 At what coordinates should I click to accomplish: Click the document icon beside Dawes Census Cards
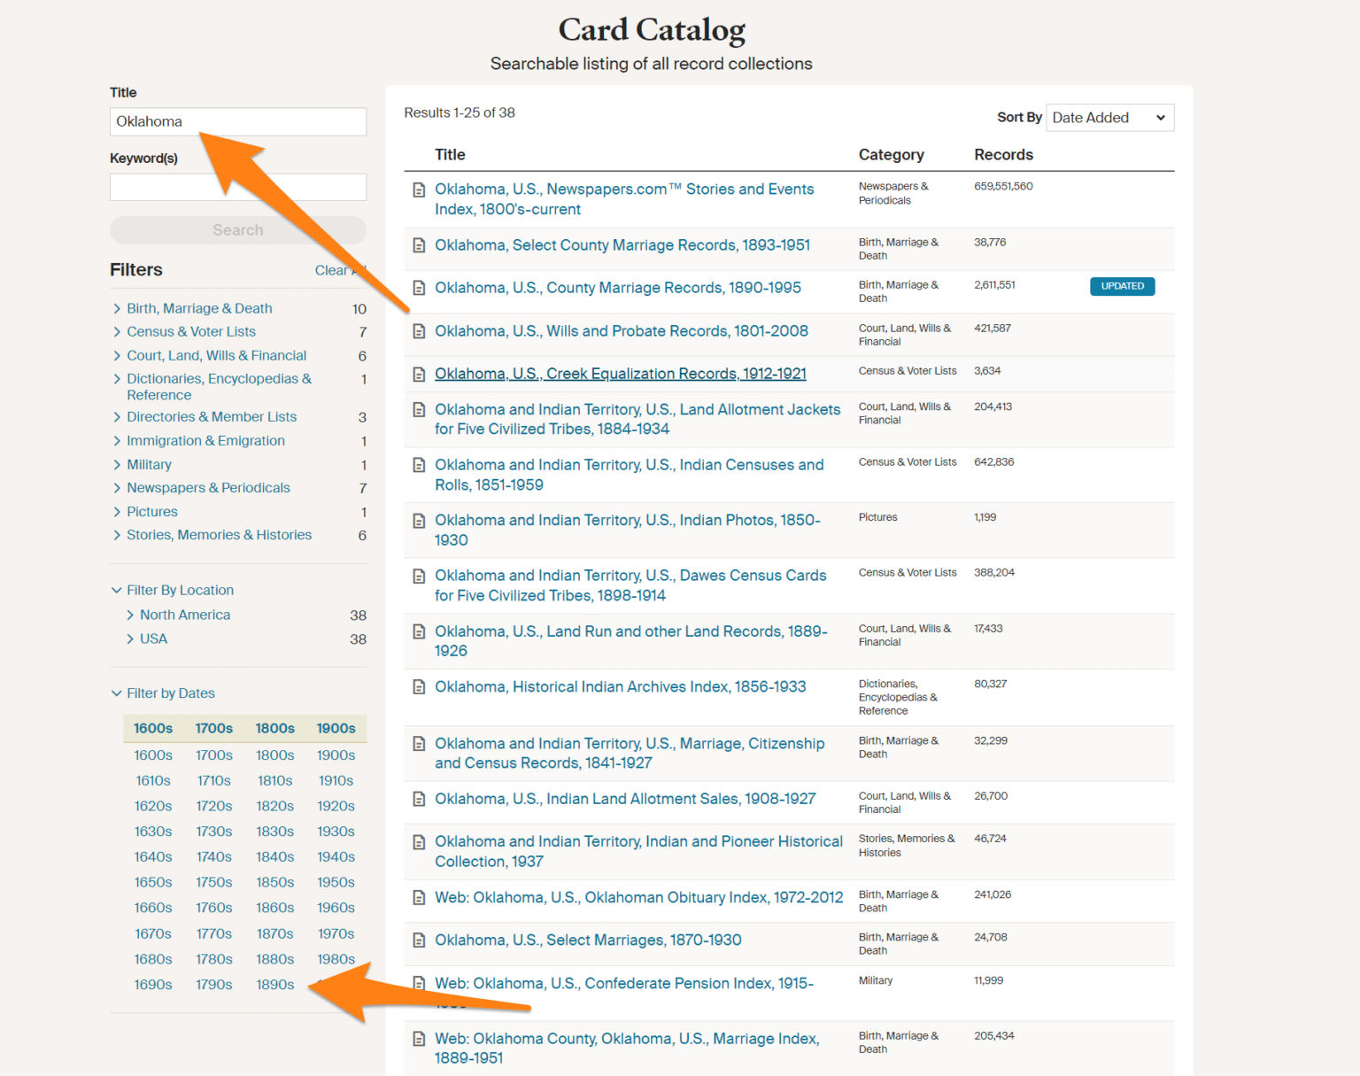(419, 575)
